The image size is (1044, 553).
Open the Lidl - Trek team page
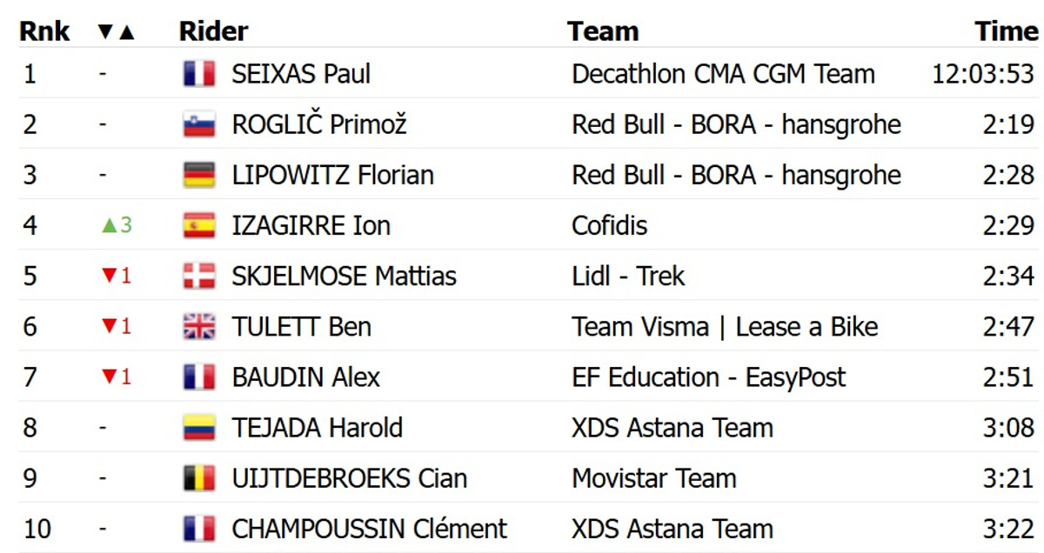628,276
